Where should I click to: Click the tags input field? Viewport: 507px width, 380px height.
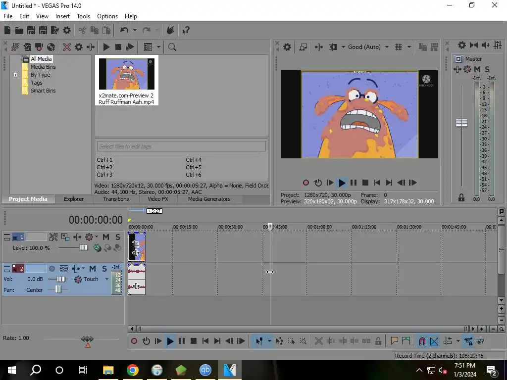tap(181, 146)
